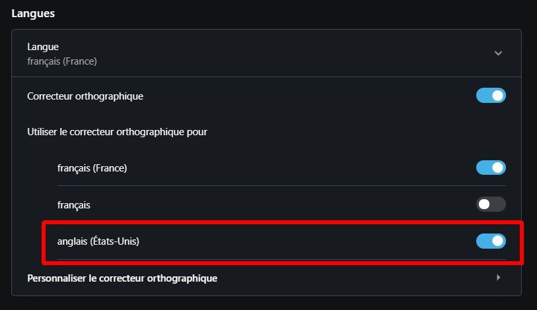537x310 pixels.
Task: Click the grey knob of the français toggle
Action: pos(484,204)
